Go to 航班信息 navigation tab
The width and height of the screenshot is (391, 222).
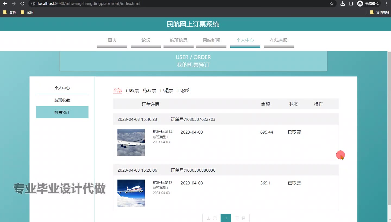(x=178, y=40)
